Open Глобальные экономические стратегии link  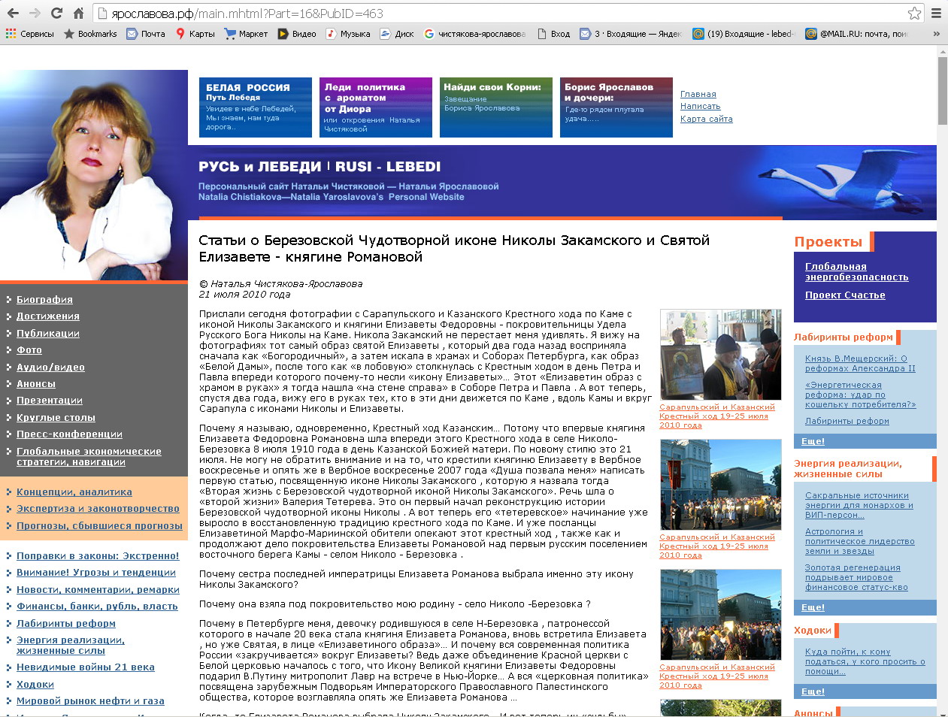tap(89, 456)
